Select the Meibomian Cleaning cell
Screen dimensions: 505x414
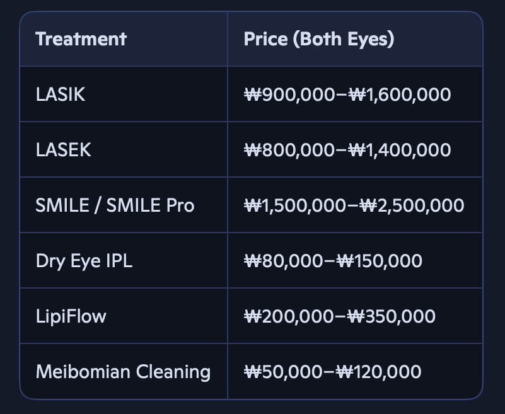click(124, 371)
